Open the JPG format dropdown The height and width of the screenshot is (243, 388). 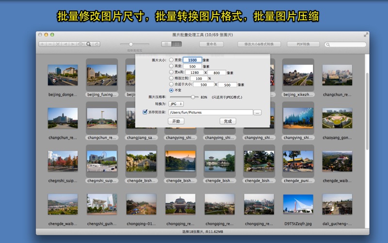pos(175,104)
